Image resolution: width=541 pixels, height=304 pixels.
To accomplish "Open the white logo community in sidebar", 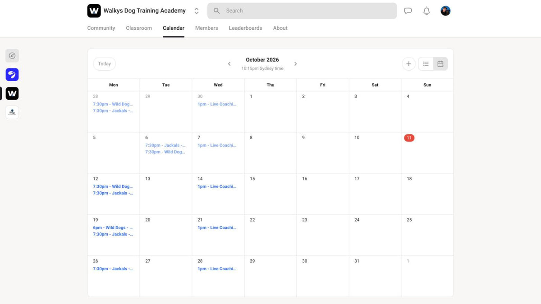I will pos(12,112).
